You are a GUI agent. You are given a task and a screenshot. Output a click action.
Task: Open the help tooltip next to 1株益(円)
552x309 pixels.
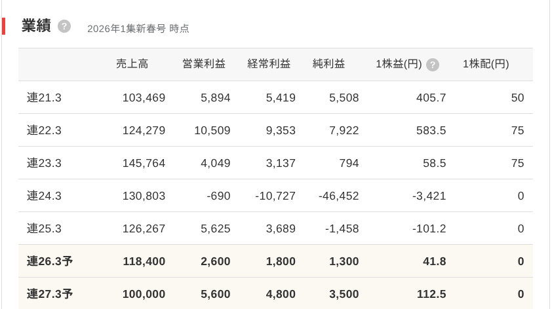433,65
